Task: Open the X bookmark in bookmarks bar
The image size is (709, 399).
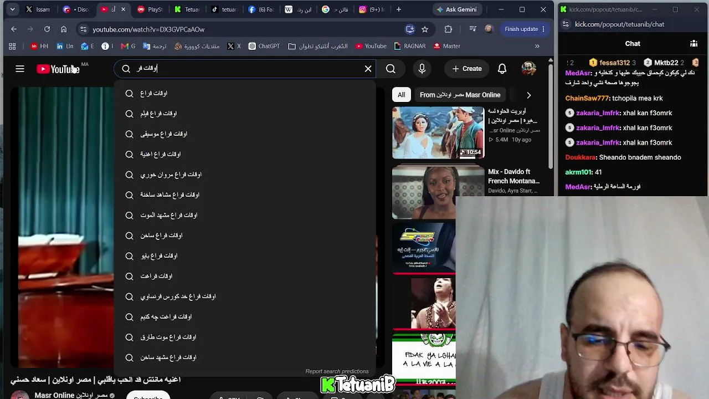Action: pos(234,46)
